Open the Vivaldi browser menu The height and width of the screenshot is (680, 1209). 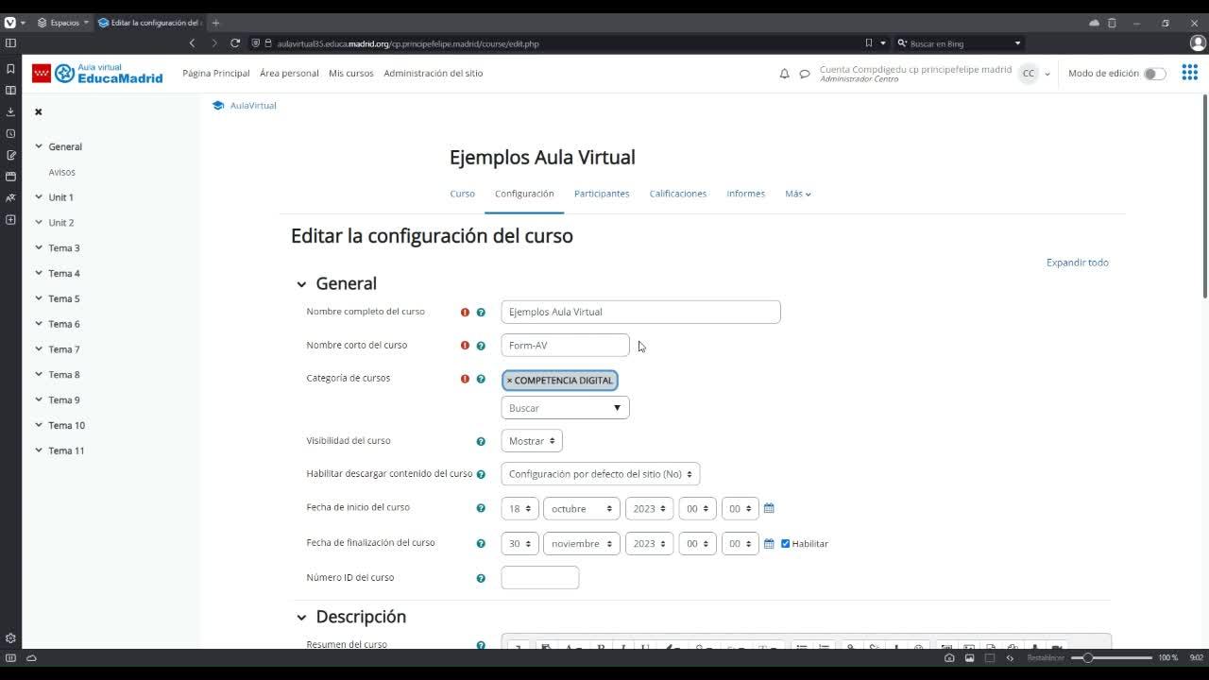coord(10,23)
